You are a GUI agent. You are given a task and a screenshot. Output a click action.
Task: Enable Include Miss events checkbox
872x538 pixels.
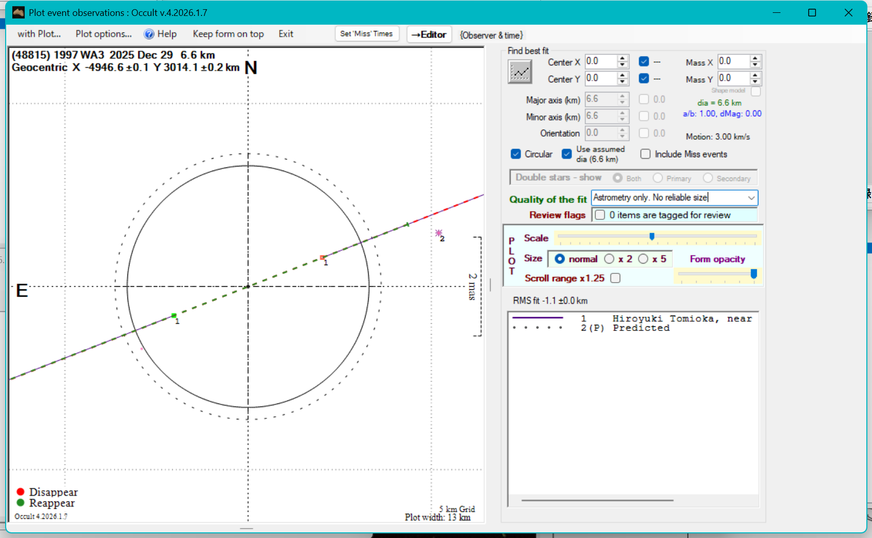click(x=645, y=154)
